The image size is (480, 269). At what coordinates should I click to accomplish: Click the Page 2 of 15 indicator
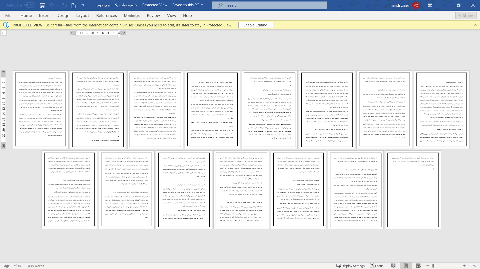tap(12, 266)
